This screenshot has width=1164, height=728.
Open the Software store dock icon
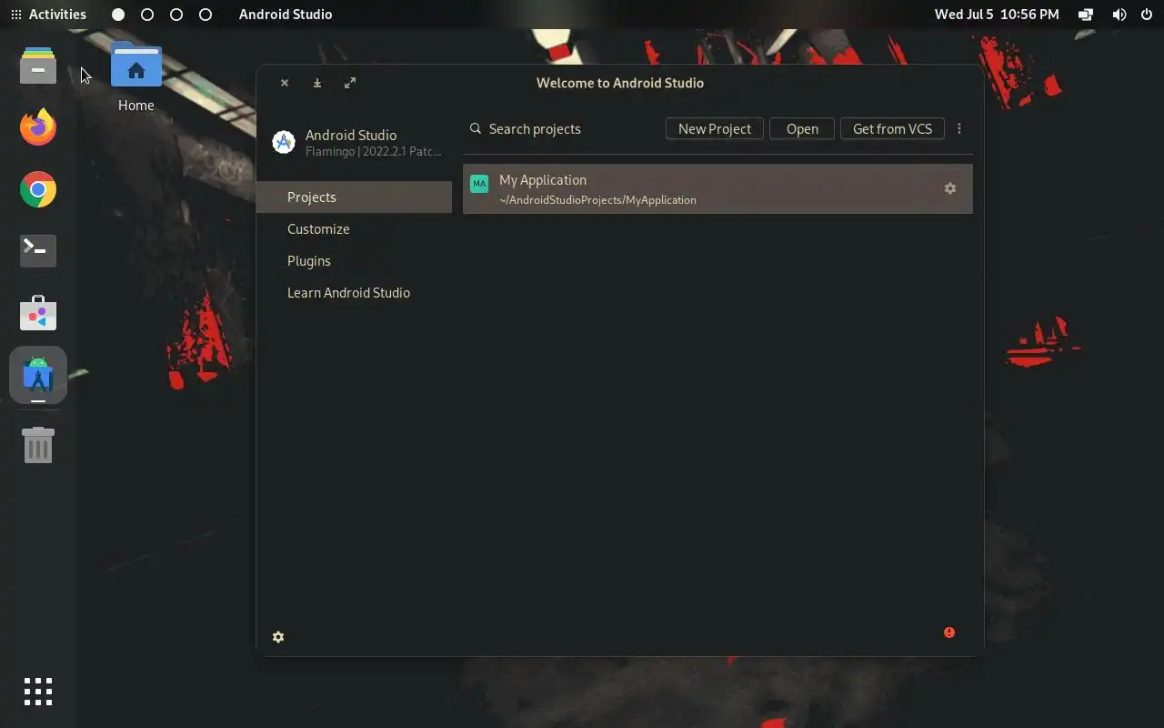point(38,314)
